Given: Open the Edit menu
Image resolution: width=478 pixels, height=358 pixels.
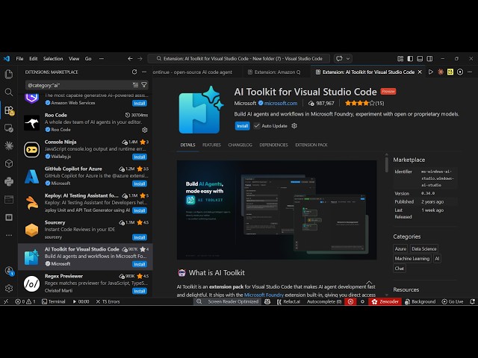Looking at the screenshot, I should coord(33,58).
